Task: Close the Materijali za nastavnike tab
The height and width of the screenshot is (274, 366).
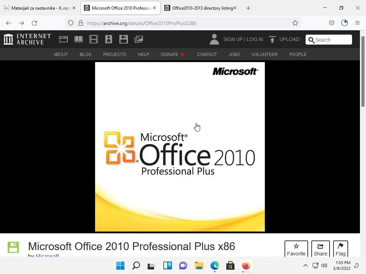Action: click(x=74, y=8)
